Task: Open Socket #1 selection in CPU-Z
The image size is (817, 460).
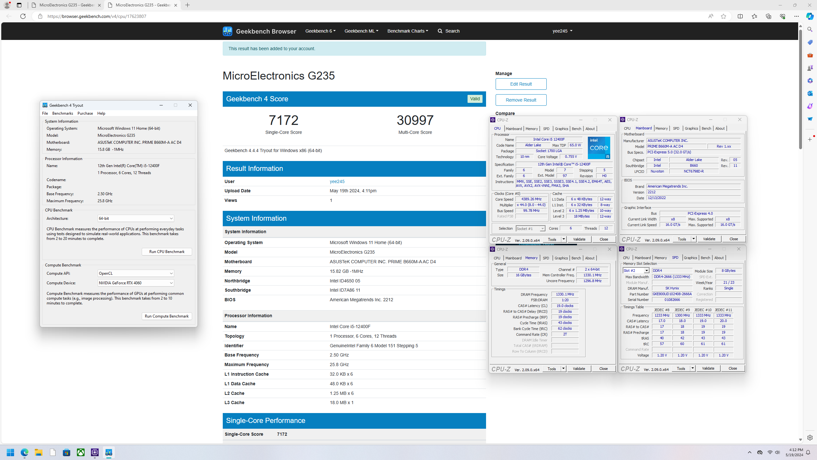Action: 530,228
